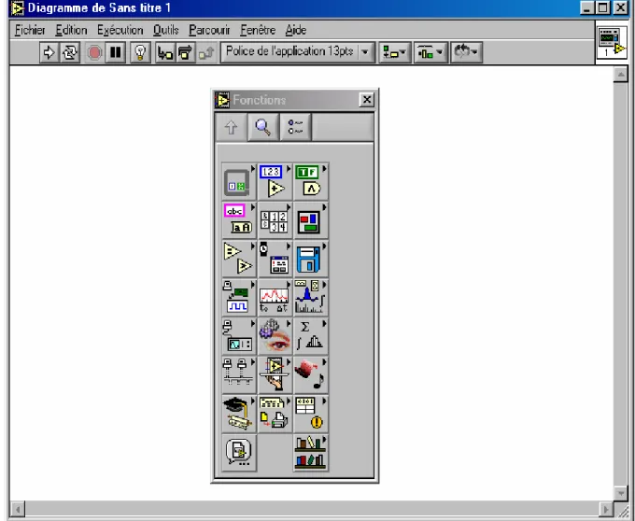
Task: Open the Cluster subpalette
Action: pos(310,220)
